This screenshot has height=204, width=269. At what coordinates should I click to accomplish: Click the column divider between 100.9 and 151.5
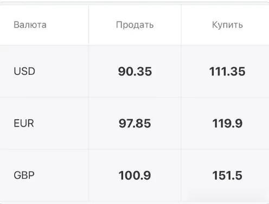[181, 175]
